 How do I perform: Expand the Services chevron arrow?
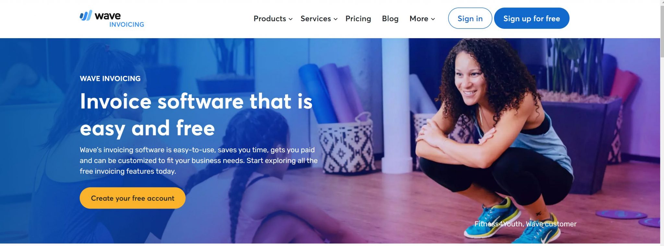click(x=336, y=19)
